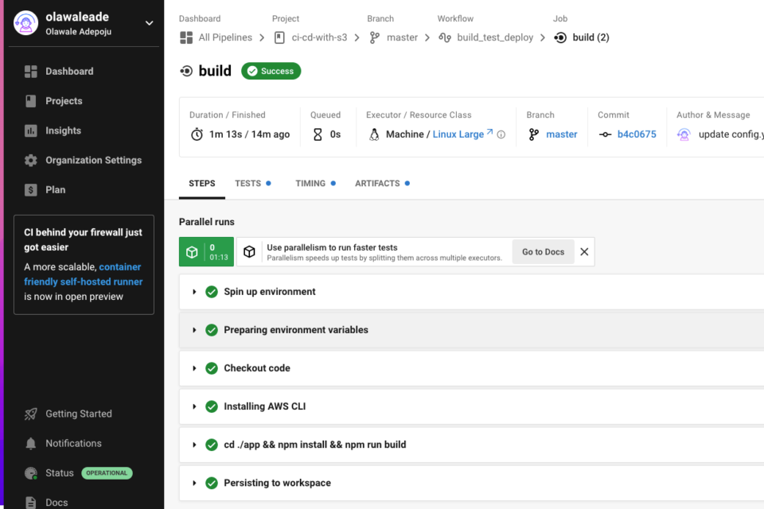Open the ARTIFACTS tab

click(x=376, y=183)
